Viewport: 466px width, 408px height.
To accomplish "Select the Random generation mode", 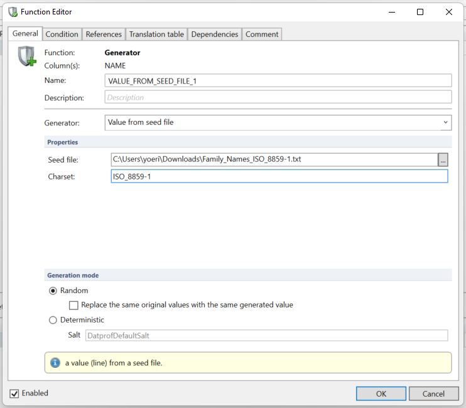I will click(53, 291).
